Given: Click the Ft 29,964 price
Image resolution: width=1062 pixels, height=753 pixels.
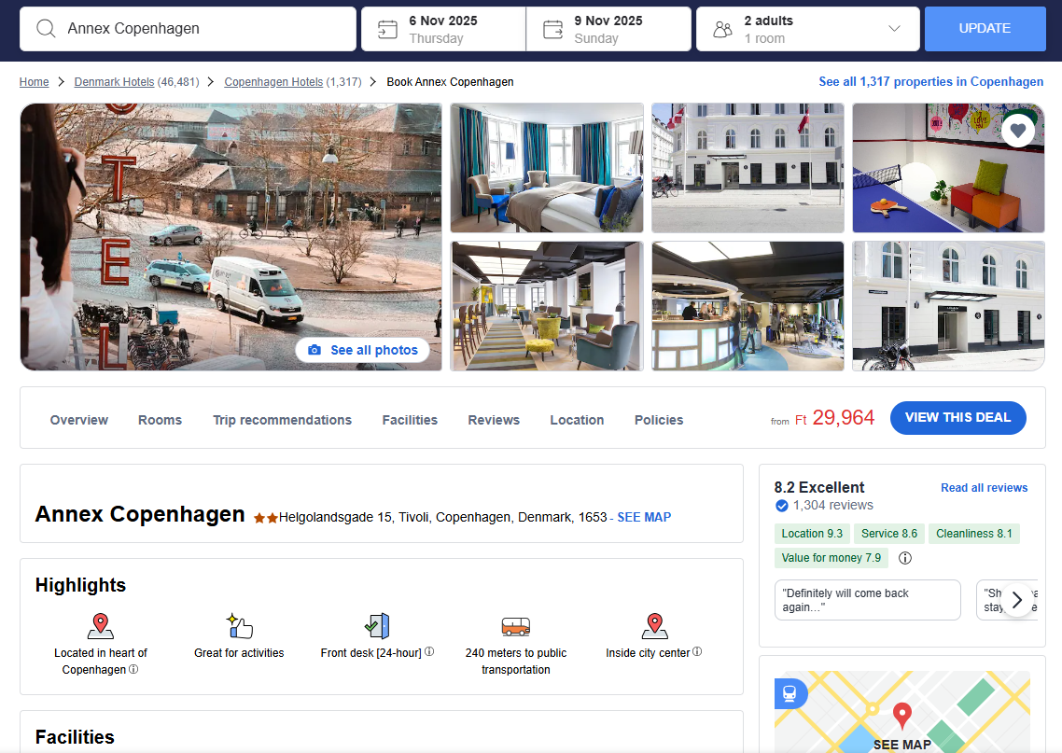Looking at the screenshot, I should tap(834, 418).
